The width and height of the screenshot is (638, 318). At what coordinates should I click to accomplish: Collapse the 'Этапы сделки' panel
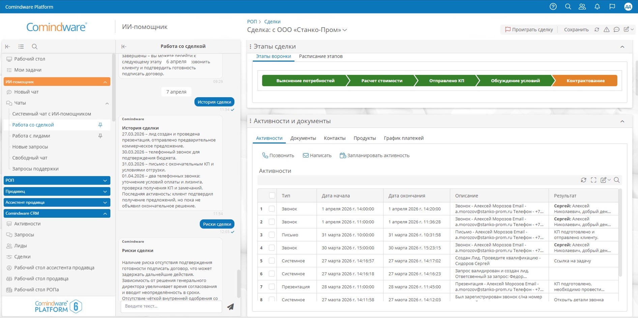click(622, 47)
